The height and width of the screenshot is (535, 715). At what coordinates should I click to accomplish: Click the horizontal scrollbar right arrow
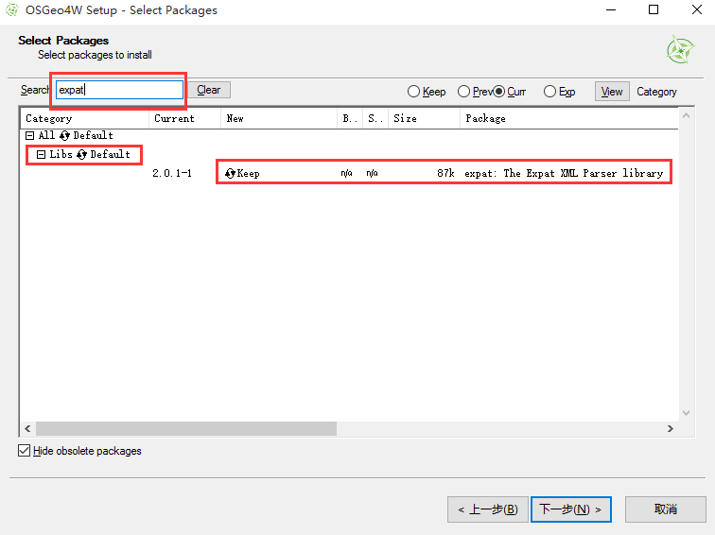(671, 428)
